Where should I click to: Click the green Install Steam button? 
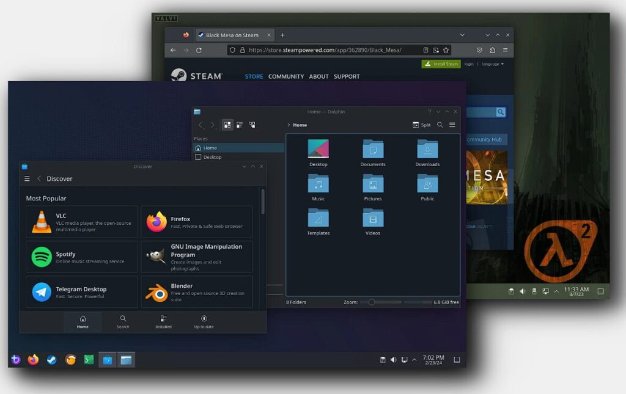point(441,64)
